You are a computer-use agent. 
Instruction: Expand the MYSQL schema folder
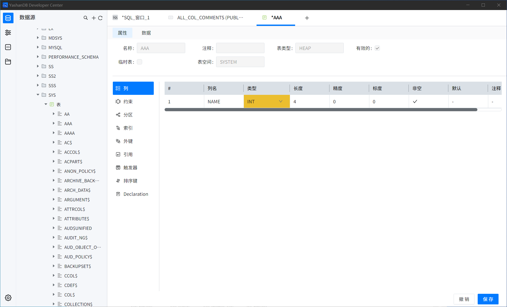(x=38, y=47)
